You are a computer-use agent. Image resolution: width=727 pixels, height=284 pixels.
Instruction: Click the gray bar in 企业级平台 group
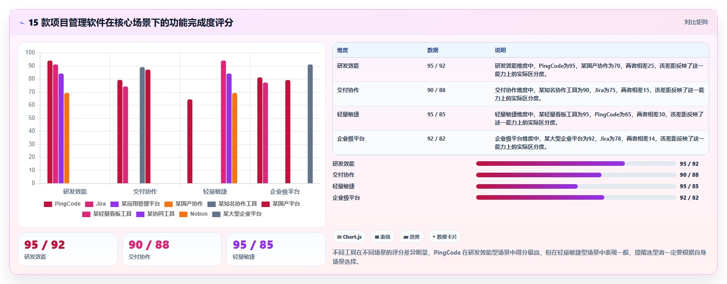click(310, 124)
